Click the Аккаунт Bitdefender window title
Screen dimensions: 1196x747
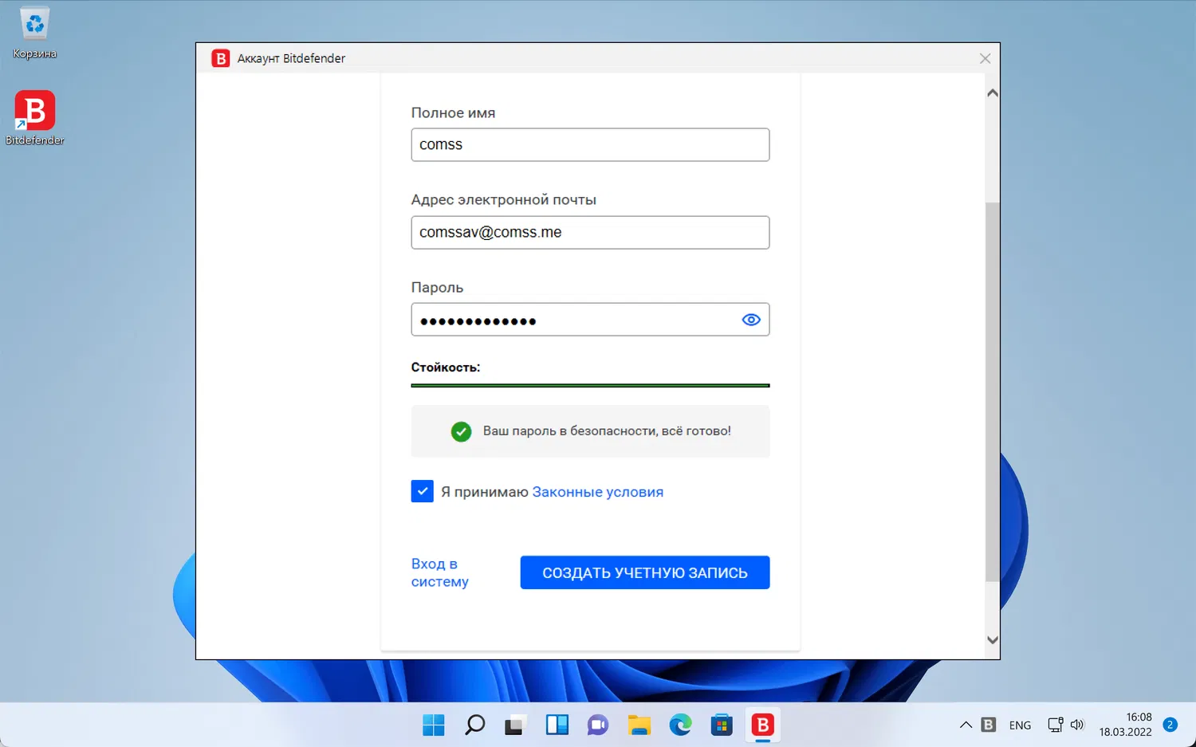[292, 58]
